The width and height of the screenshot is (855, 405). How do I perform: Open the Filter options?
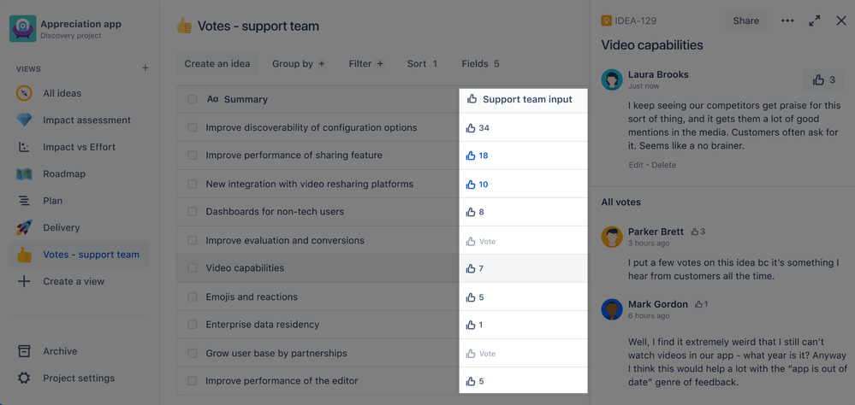pos(365,63)
